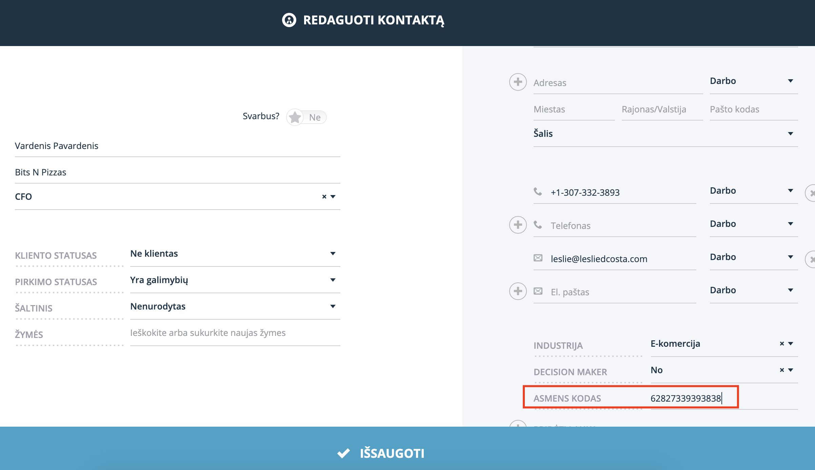Screen dimensions: 815x470
Task: Click the plus icon beside El. paštas
Action: click(x=518, y=291)
